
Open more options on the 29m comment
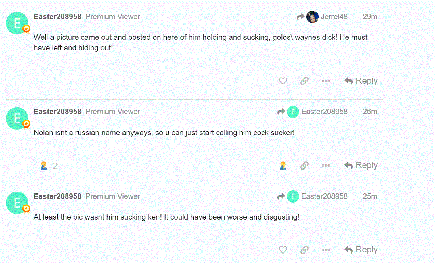click(x=326, y=81)
